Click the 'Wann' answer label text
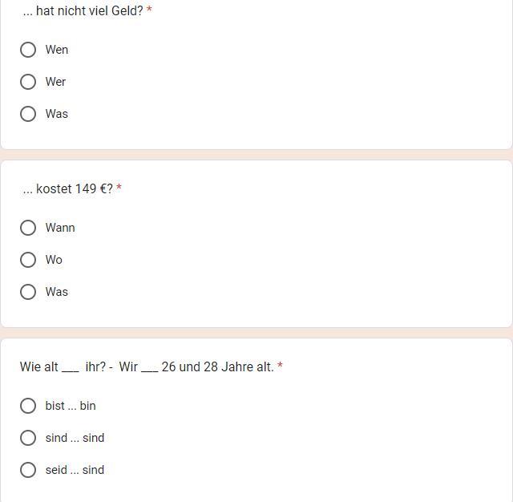This screenshot has width=513, height=502. 60,228
